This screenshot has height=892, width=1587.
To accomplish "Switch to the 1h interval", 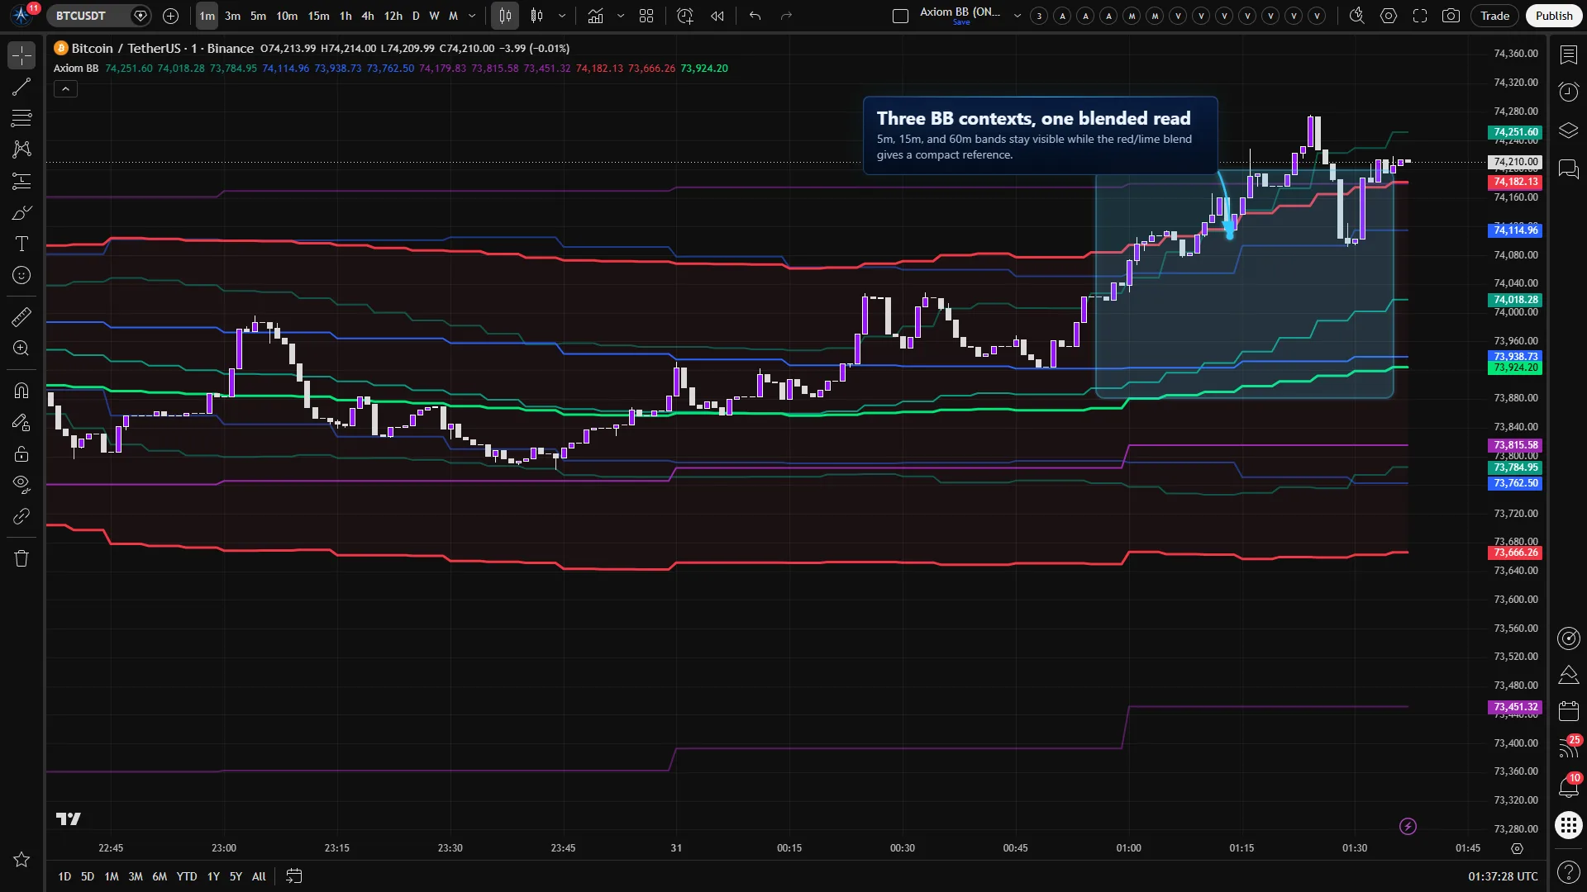I will pos(346,16).
